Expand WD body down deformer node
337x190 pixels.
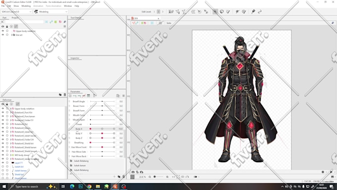11,155
